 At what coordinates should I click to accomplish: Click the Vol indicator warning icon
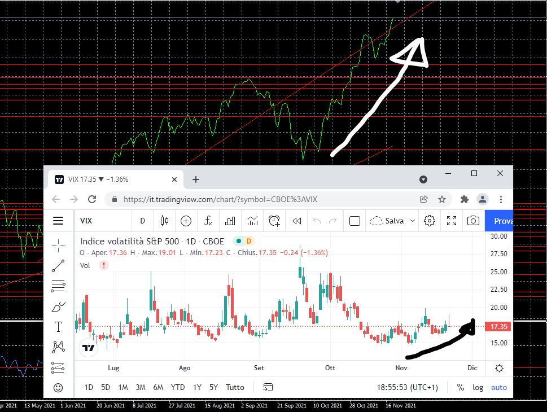tap(104, 265)
